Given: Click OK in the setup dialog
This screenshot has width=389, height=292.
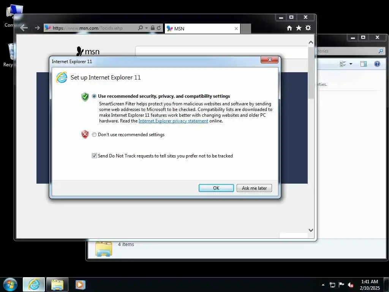Looking at the screenshot, I should (x=216, y=188).
